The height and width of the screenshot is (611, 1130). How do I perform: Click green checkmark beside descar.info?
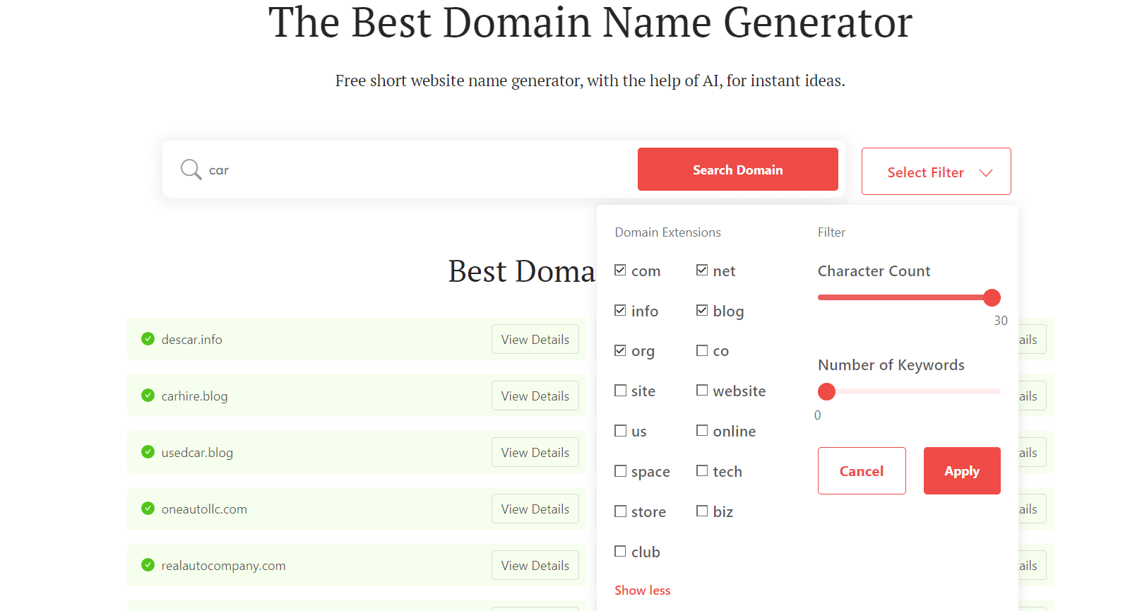(148, 339)
